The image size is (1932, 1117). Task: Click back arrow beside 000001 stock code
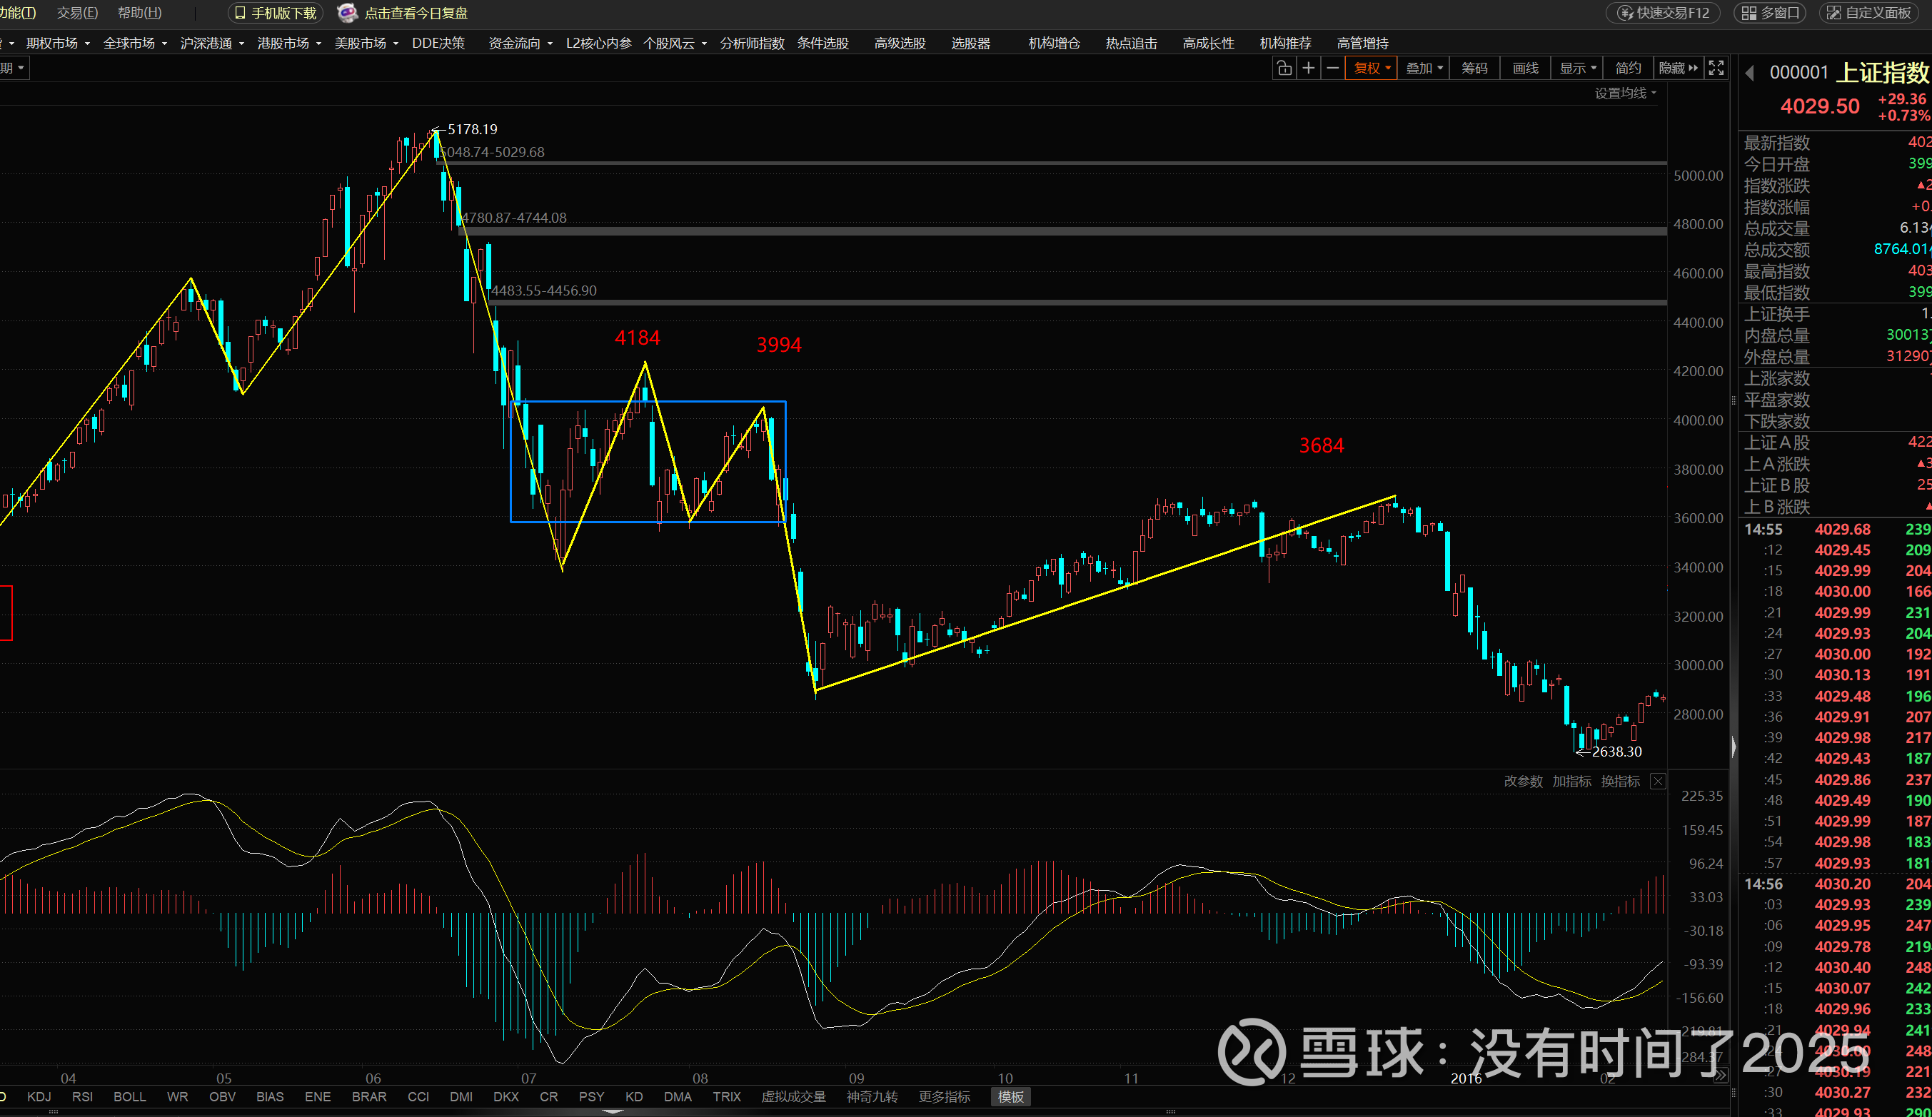[1749, 73]
